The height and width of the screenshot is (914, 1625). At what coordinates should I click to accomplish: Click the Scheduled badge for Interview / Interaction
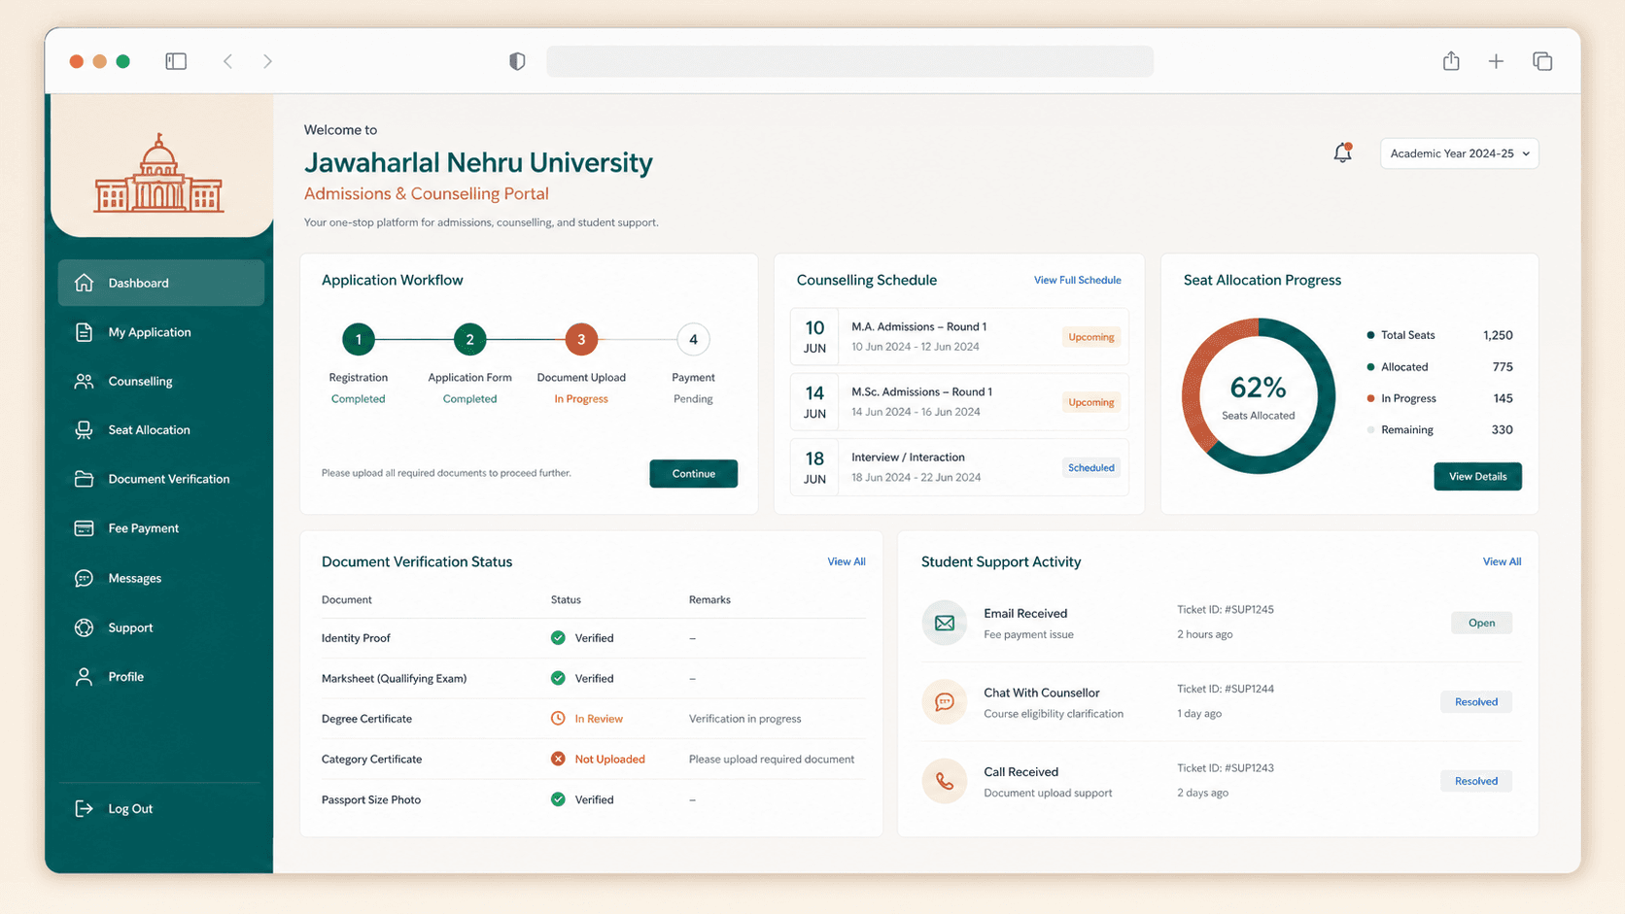[1090, 467]
